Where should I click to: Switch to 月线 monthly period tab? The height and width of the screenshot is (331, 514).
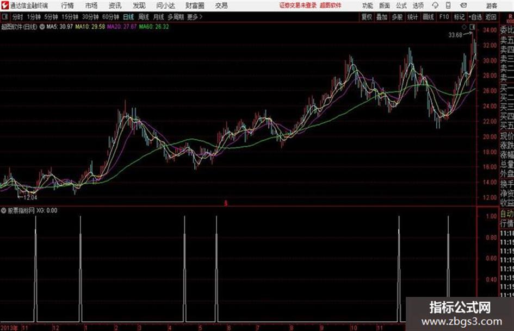click(159, 17)
